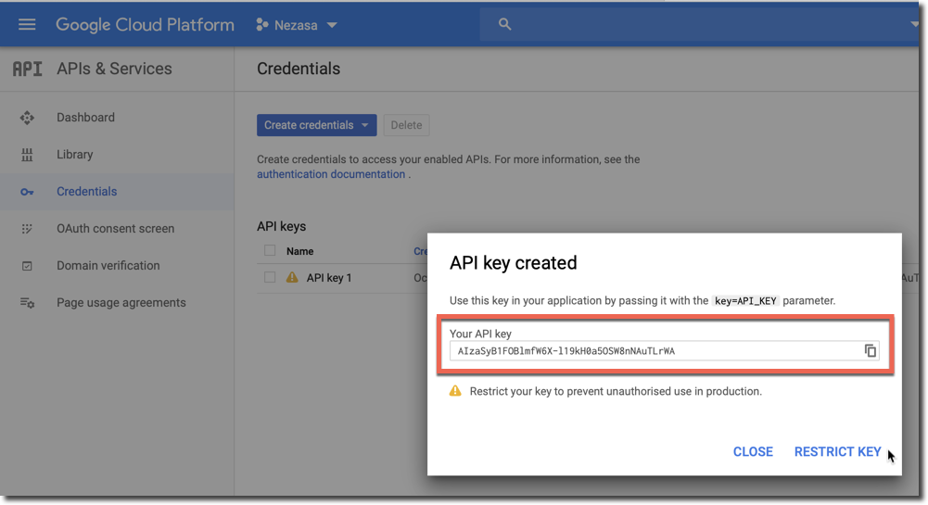Click the Page usage agreements icon
This screenshot has width=928, height=505.
pyautogui.click(x=27, y=303)
